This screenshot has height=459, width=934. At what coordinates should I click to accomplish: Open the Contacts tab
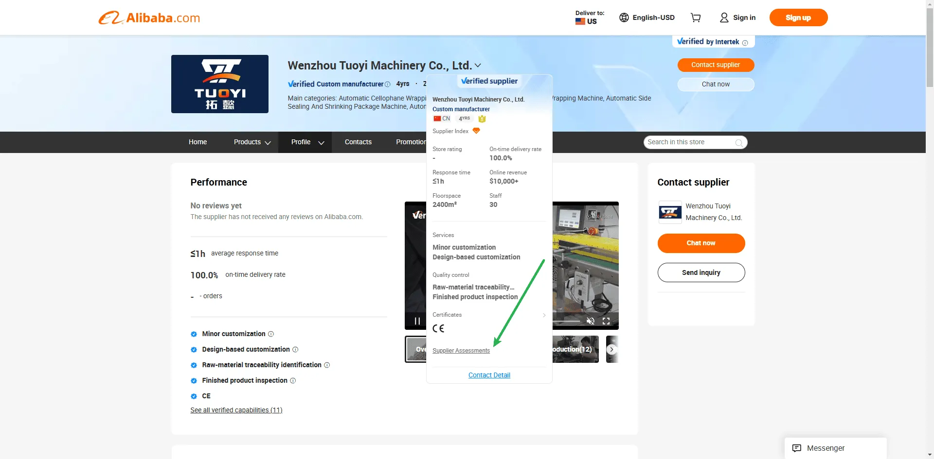358,142
